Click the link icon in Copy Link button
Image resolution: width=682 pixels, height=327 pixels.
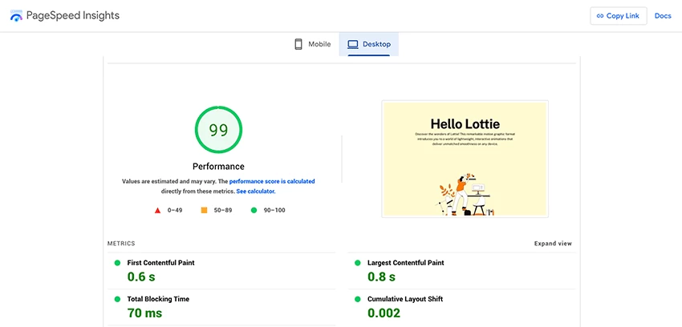[600, 16]
